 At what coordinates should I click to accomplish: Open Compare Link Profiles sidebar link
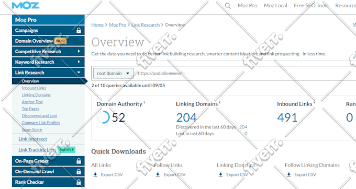(x=41, y=123)
